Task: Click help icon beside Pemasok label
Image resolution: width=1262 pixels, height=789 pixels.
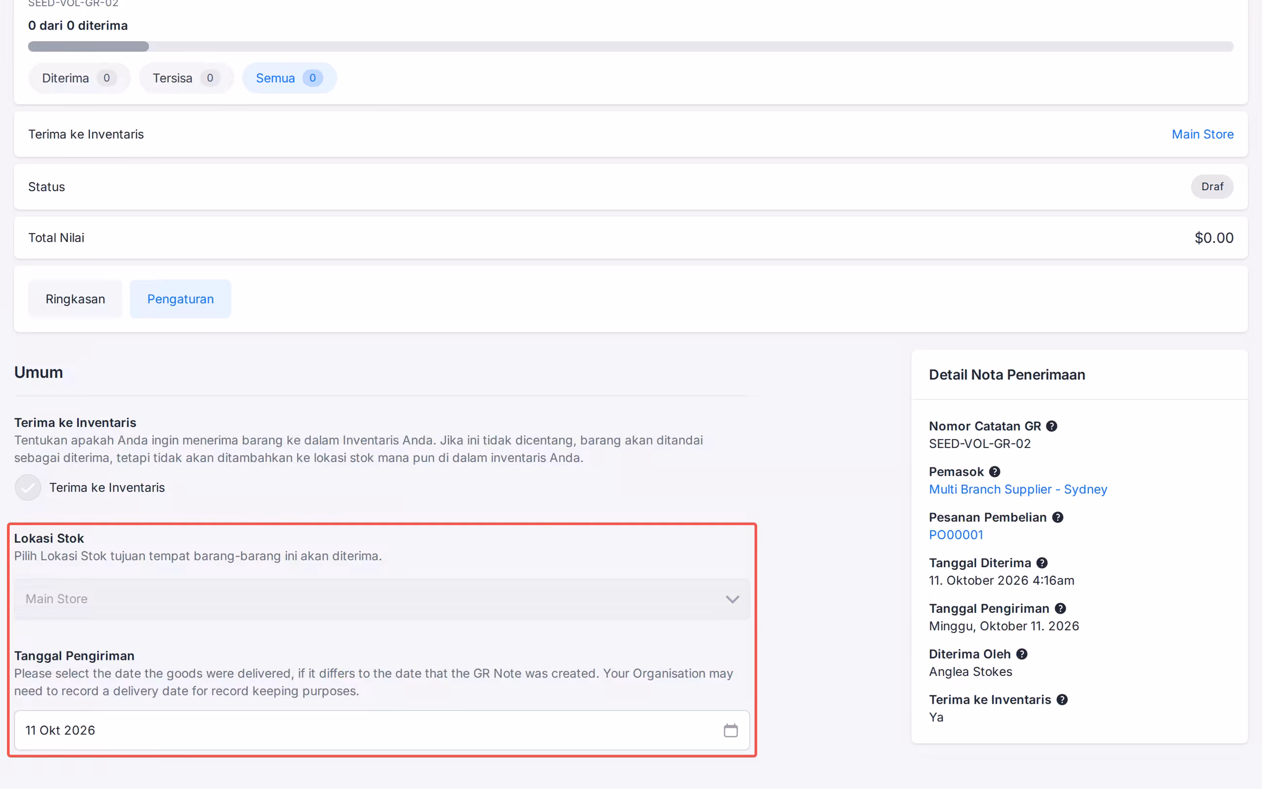Action: (x=994, y=472)
